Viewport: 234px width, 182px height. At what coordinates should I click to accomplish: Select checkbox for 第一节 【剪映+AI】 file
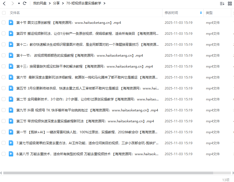4,132
